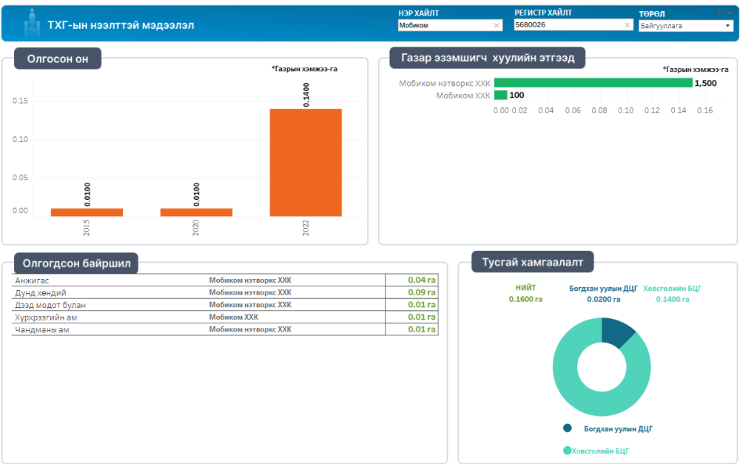Click the Тусгай хамгаалалт section header
This screenshot has width=740, height=464.
(532, 262)
